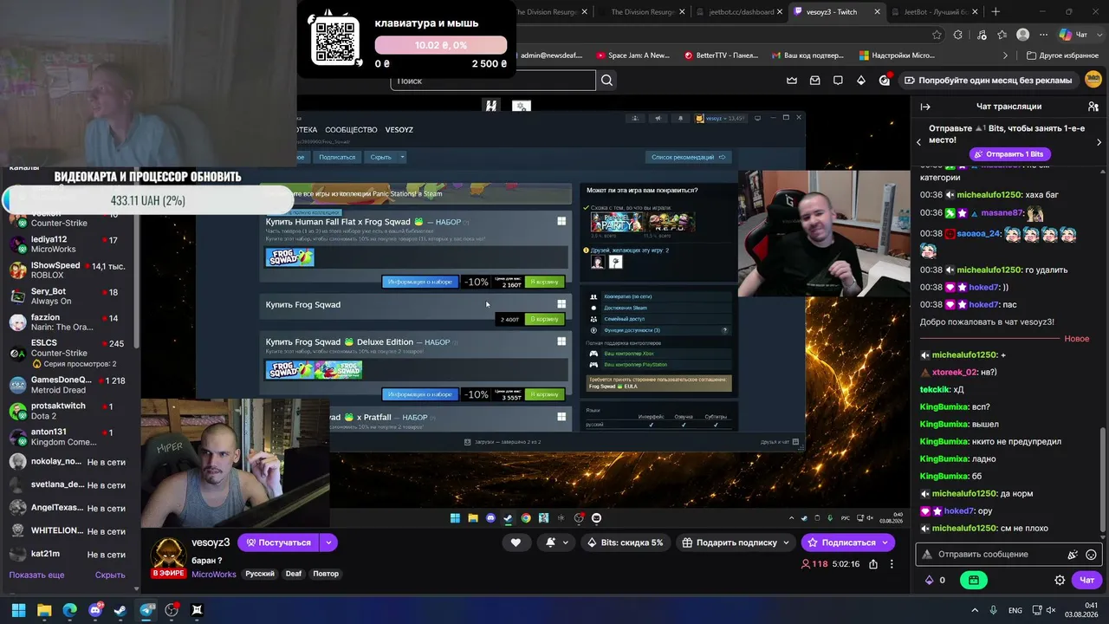Open the Ваш код подтвер... bookmark
This screenshot has width=1109, height=624.
pos(807,55)
